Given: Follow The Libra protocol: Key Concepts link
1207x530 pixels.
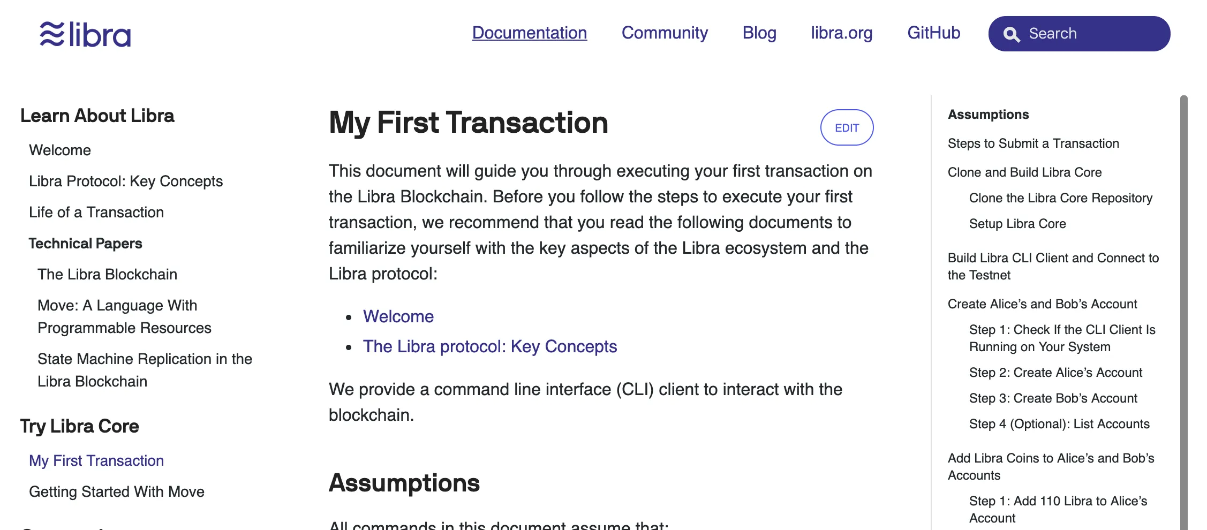Looking at the screenshot, I should click(x=490, y=346).
